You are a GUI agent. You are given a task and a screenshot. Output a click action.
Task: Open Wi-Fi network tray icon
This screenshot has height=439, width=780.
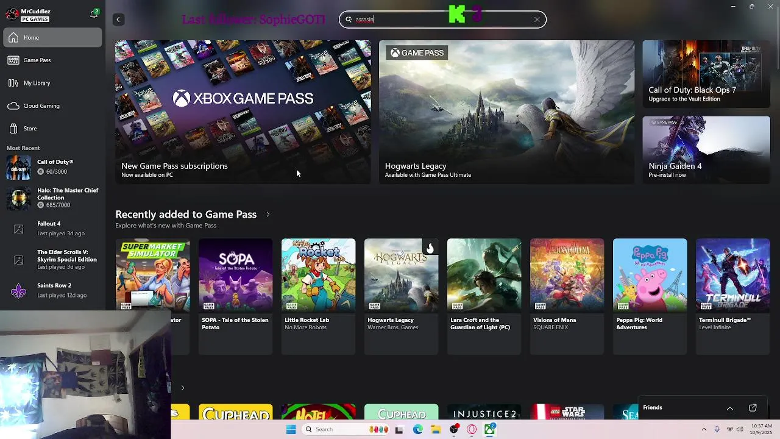pyautogui.click(x=729, y=430)
